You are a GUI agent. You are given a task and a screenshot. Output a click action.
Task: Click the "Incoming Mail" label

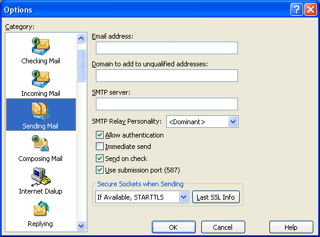40,93
